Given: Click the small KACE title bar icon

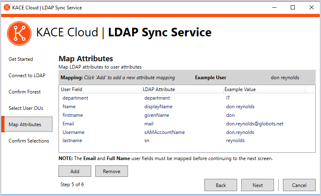Looking at the screenshot, I should (x=7, y=7).
